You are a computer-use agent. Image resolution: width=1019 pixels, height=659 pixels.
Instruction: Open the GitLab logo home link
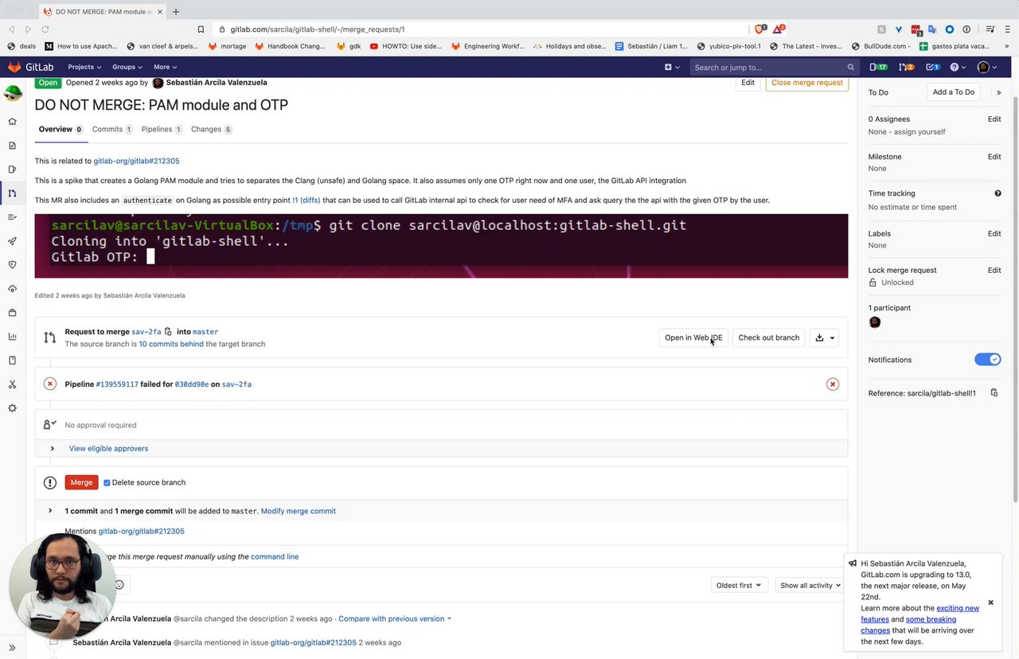(31, 67)
